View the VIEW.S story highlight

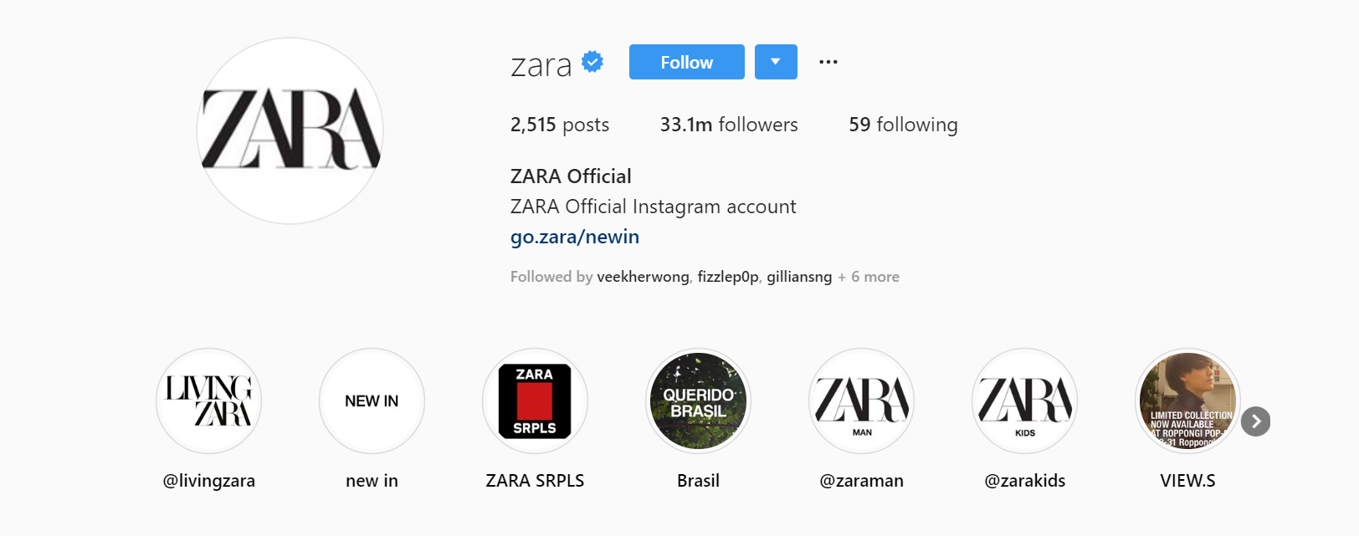pos(1187,401)
